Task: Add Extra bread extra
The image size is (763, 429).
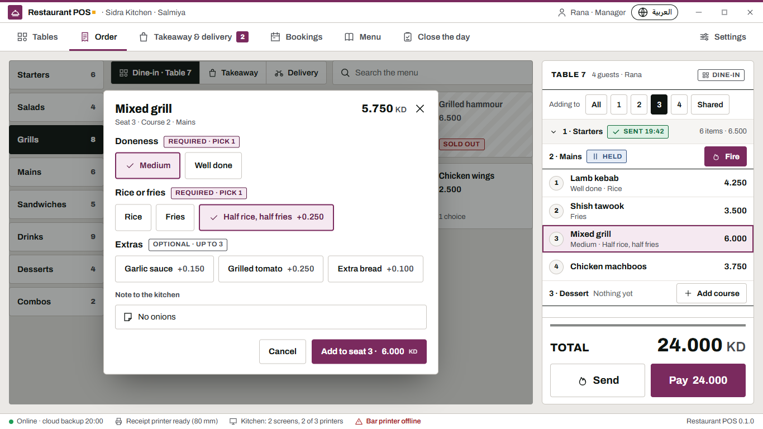Action: (x=375, y=269)
